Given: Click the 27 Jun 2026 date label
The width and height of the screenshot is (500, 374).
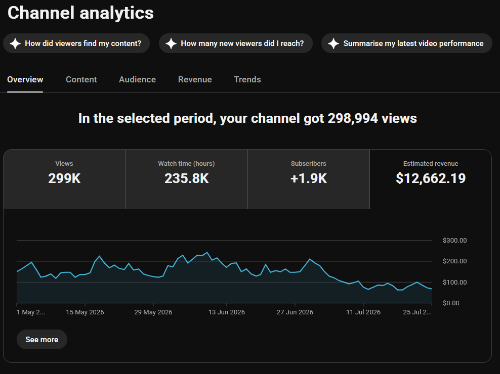Looking at the screenshot, I should click(x=295, y=312).
